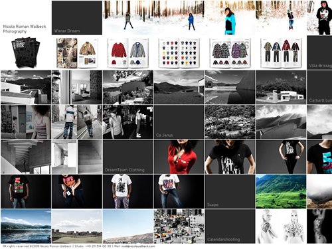Click the Nicola Roman Walbeck Photography title
Screen dimensions: 332x249
pos(25,29)
